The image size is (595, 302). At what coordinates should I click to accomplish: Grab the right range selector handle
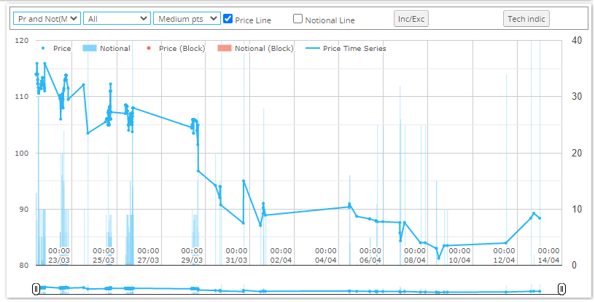[x=561, y=289]
